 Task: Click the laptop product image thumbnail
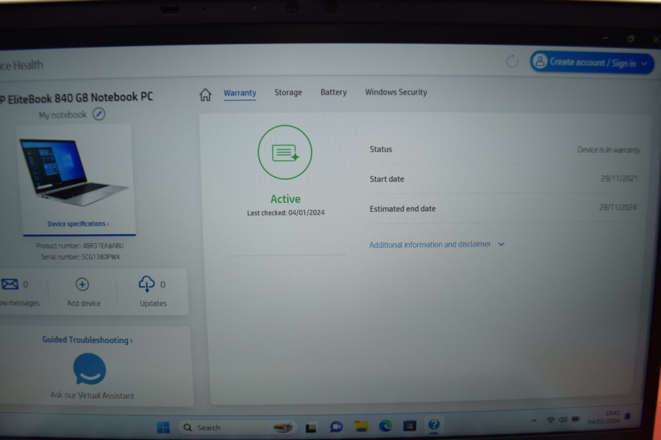(74, 172)
